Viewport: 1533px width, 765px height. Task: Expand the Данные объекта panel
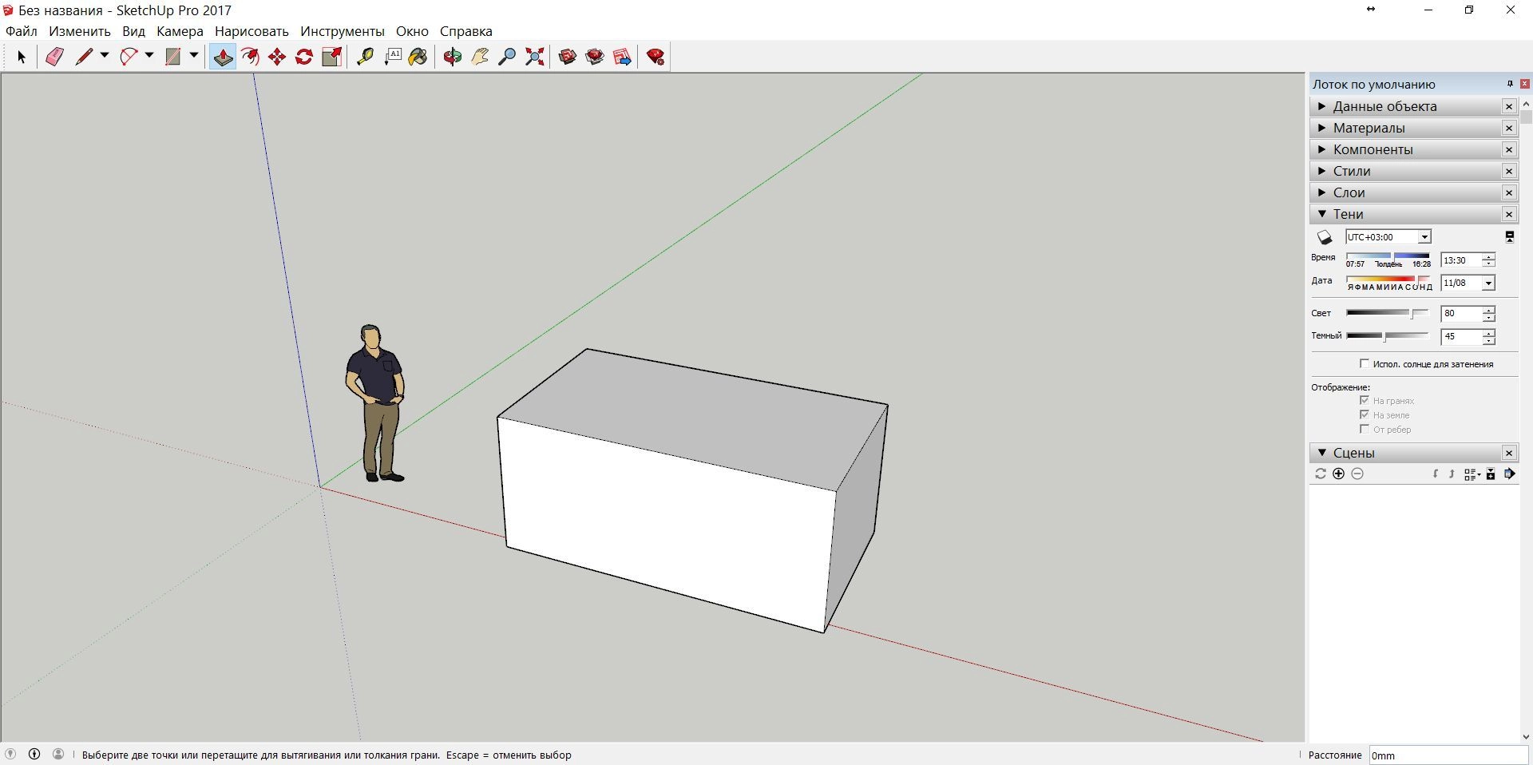click(x=1413, y=106)
